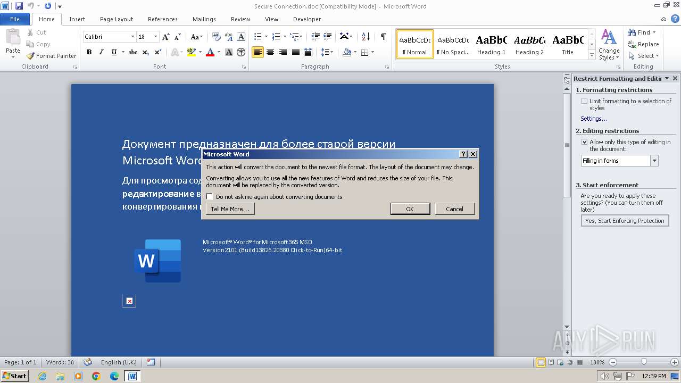Image resolution: width=681 pixels, height=383 pixels.
Task: Click the English (U.K.) language indicator
Action: click(x=119, y=362)
